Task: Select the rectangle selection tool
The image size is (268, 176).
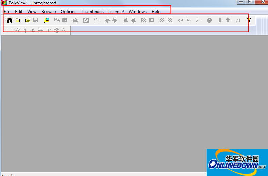Action: coord(9,30)
